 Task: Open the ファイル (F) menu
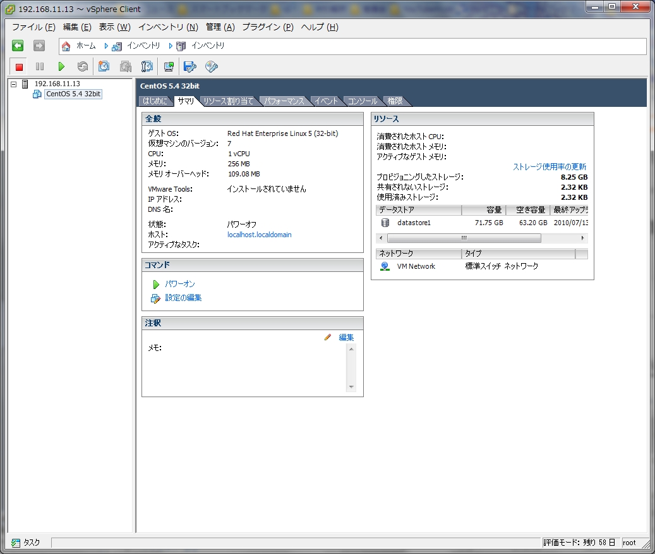pyautogui.click(x=33, y=27)
